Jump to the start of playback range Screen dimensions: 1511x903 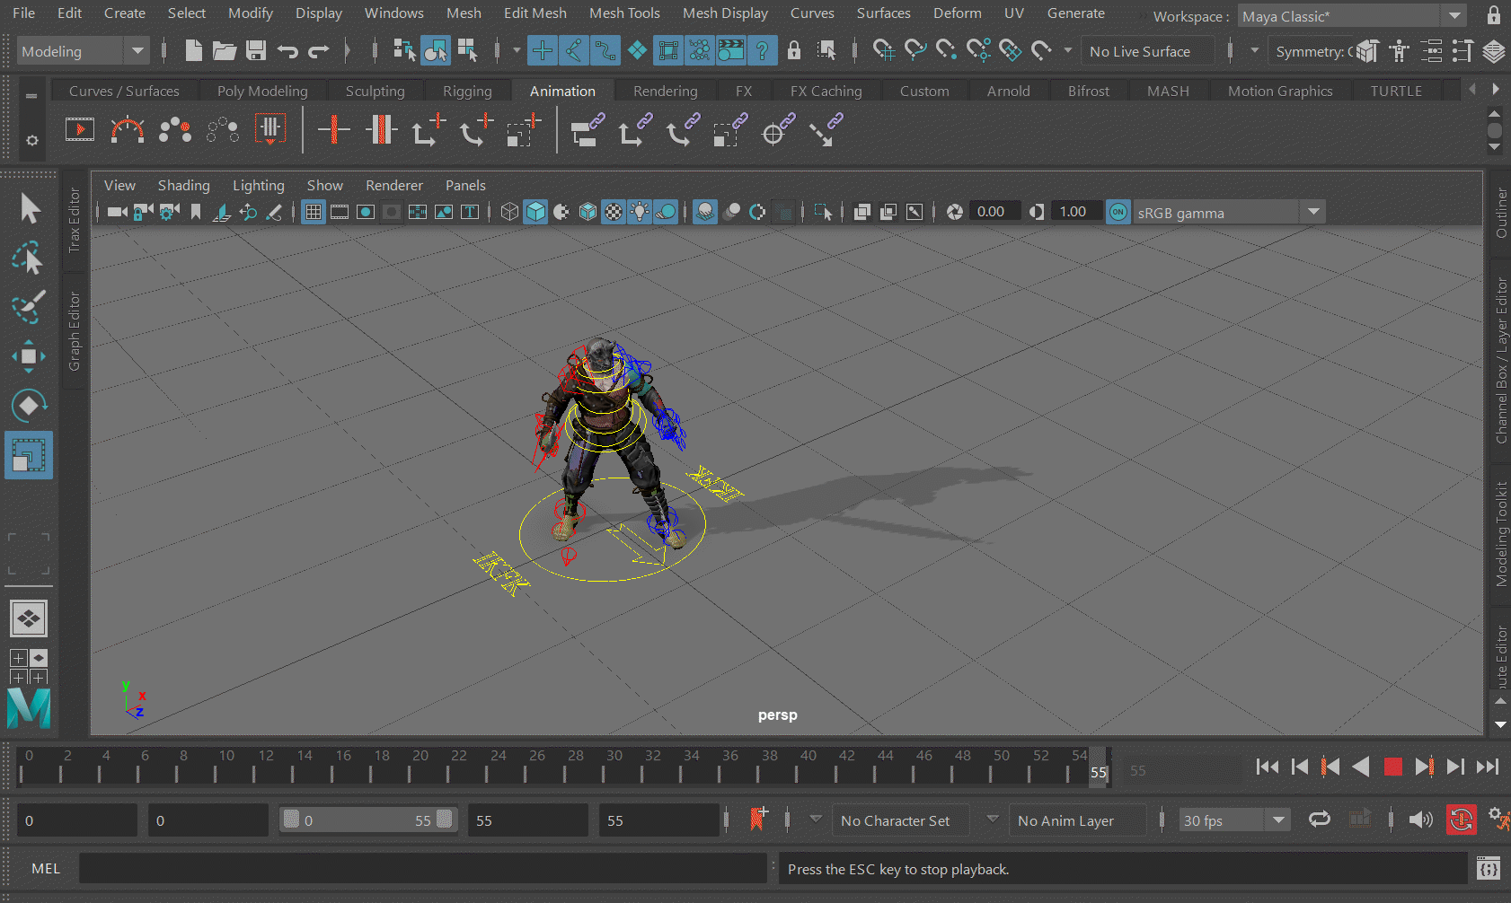tap(1267, 767)
